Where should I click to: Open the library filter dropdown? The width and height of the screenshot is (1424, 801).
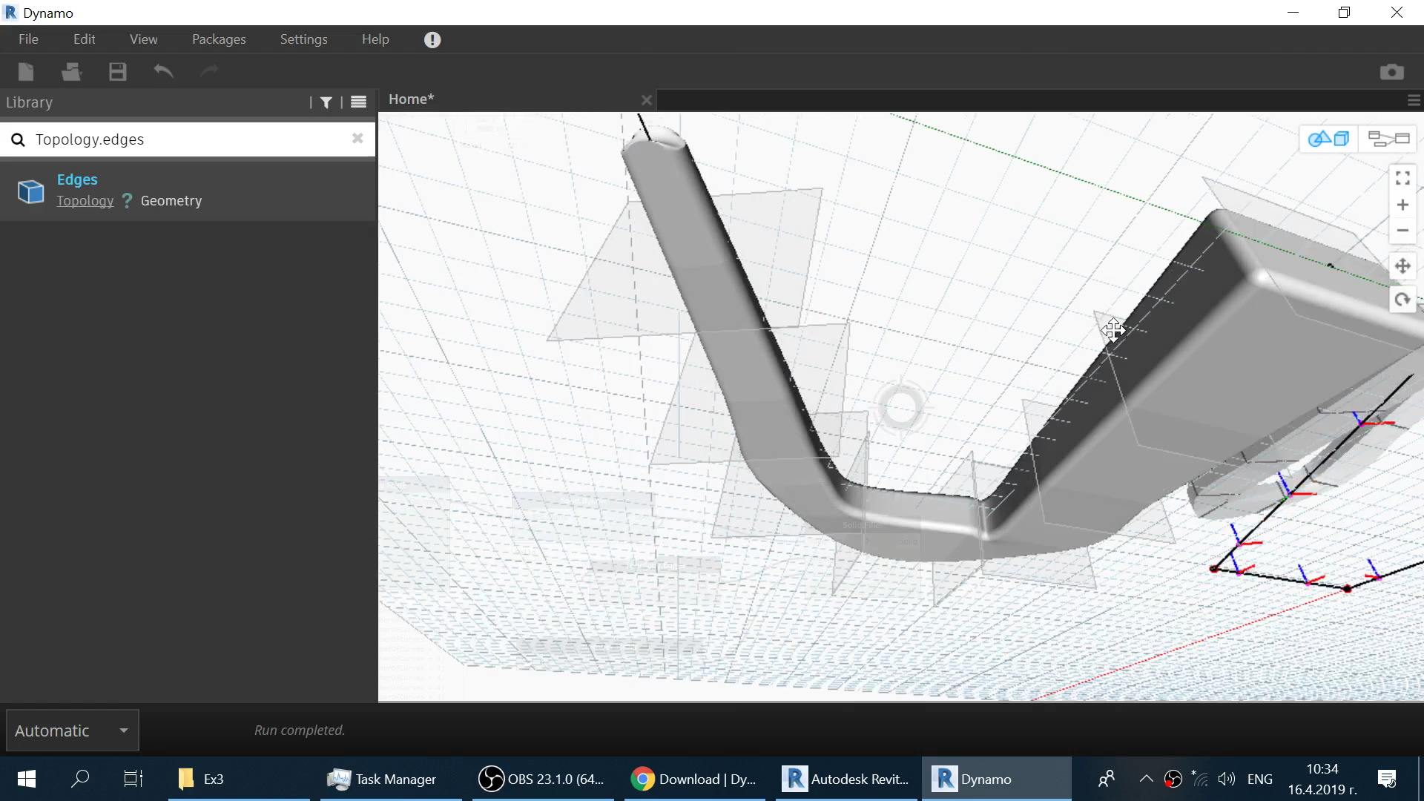click(326, 102)
